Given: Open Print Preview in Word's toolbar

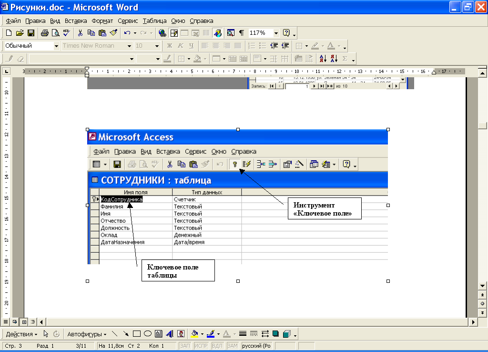Looking at the screenshot, I should coord(55,33).
